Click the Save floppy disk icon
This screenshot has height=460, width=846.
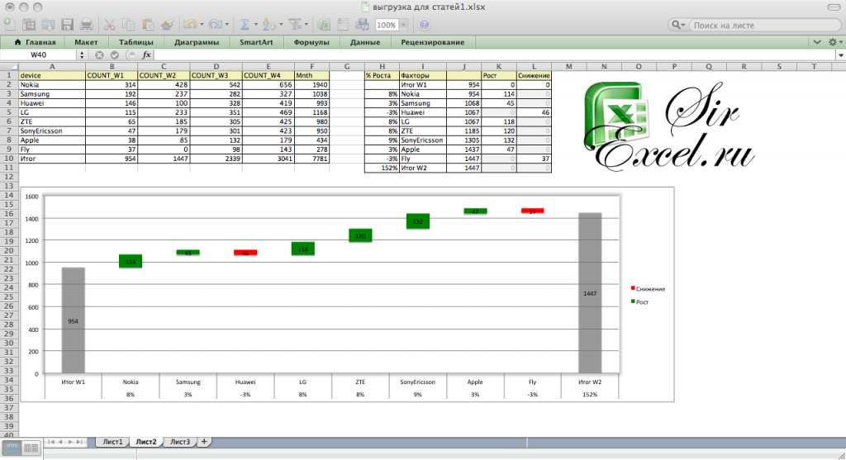tap(66, 25)
